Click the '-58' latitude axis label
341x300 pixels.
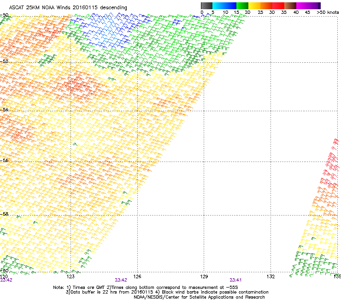(x=4, y=214)
